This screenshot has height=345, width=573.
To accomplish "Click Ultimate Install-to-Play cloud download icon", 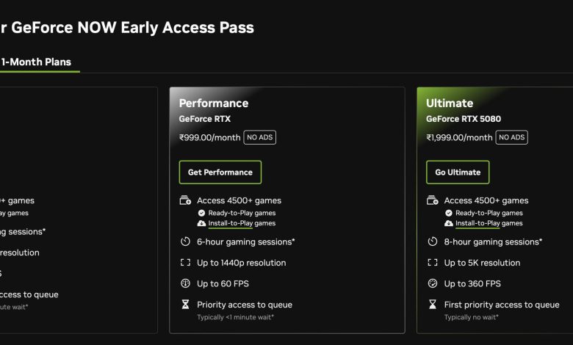I will pos(448,223).
